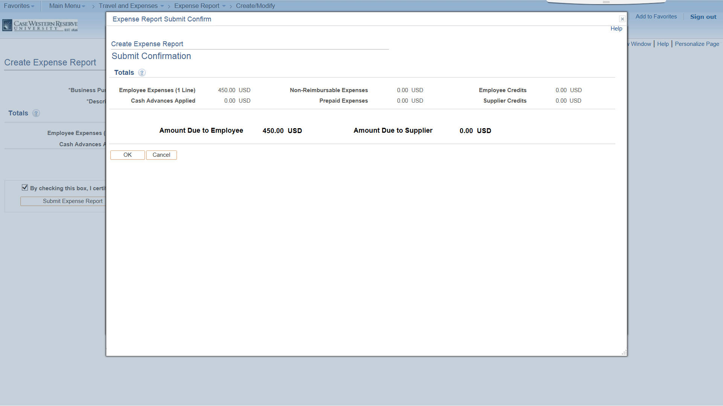This screenshot has height=406, width=723.
Task: Click the hamburger menu icon at top right
Action: (606, 2)
